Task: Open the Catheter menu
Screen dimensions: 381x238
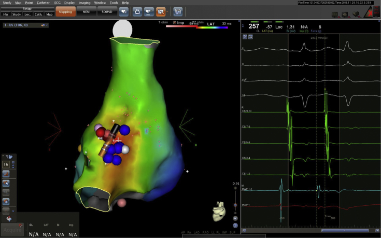Action: 44,3
